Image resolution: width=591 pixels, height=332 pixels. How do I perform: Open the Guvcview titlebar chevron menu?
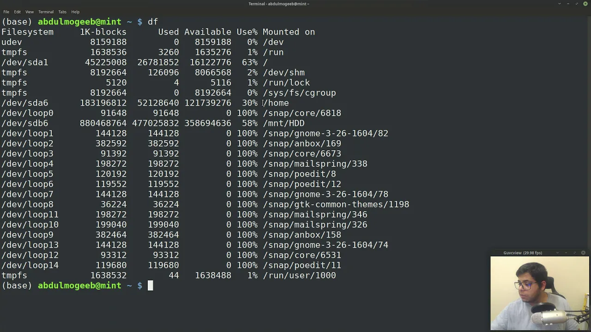(x=558, y=253)
